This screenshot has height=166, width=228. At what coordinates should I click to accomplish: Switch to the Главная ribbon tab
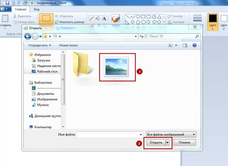tap(21, 9)
